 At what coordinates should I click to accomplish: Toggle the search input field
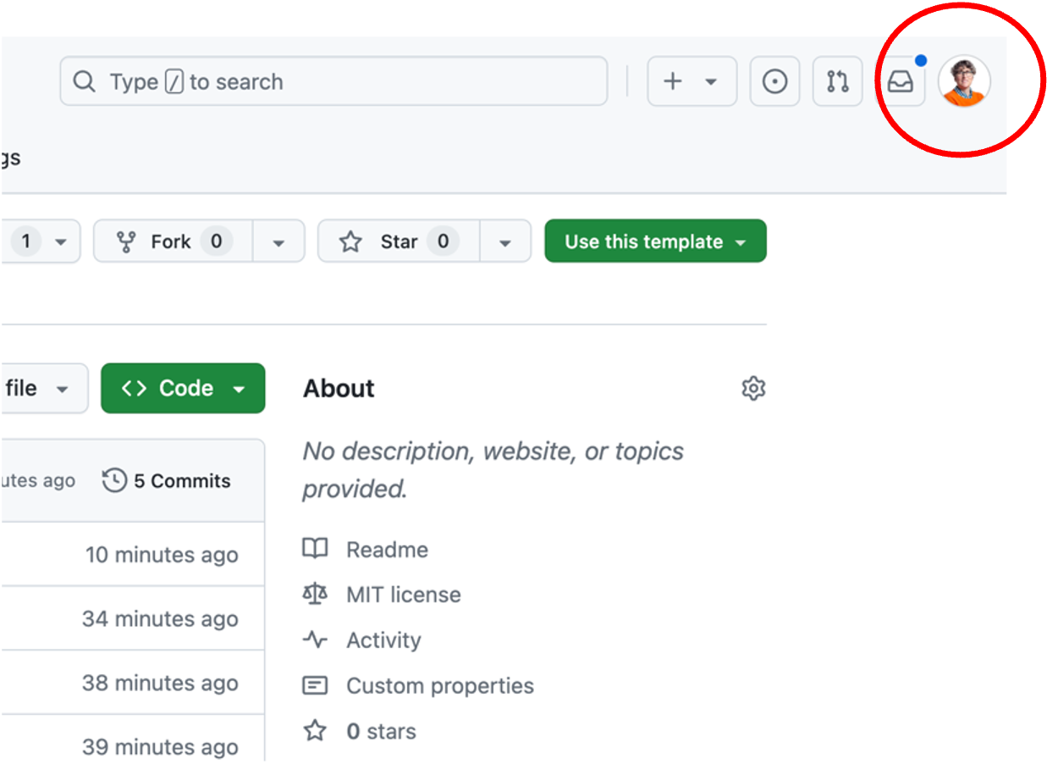click(x=333, y=81)
